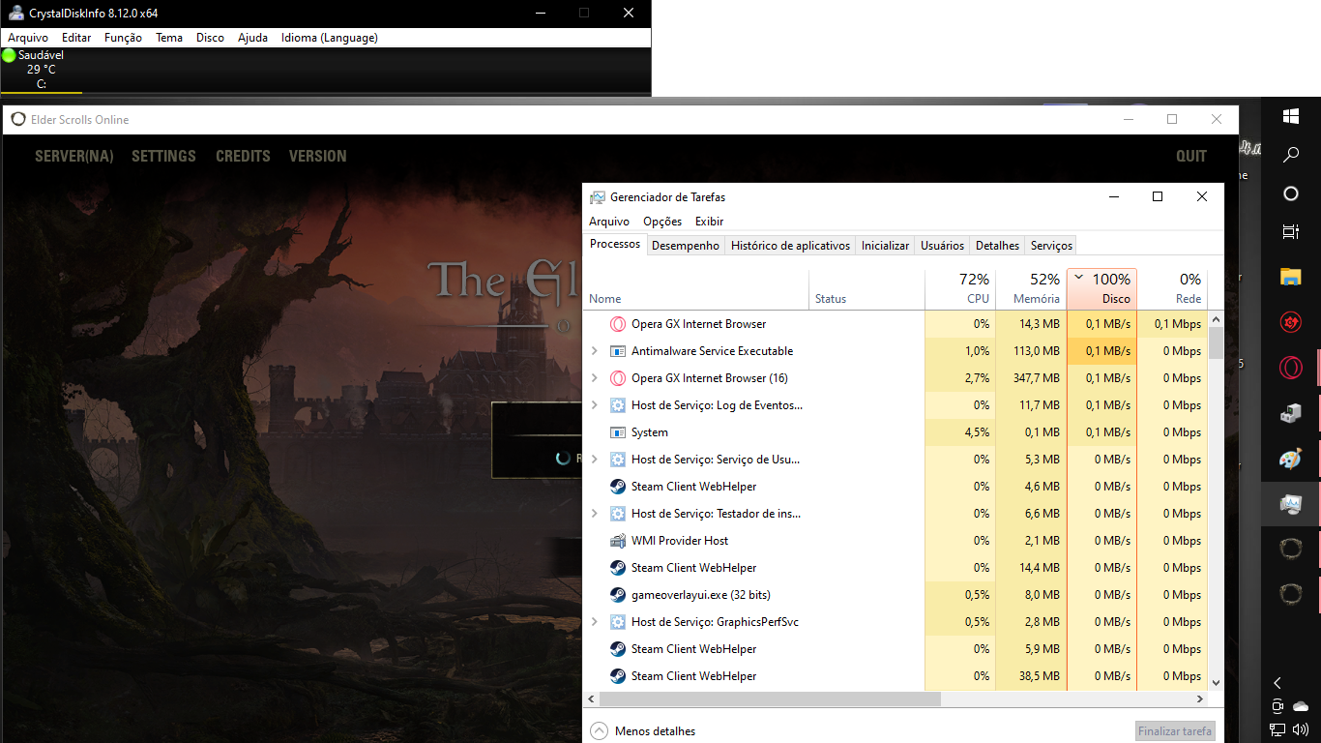Click the Antimalware Service Executable process icon
The height and width of the screenshot is (743, 1321).
(618, 351)
